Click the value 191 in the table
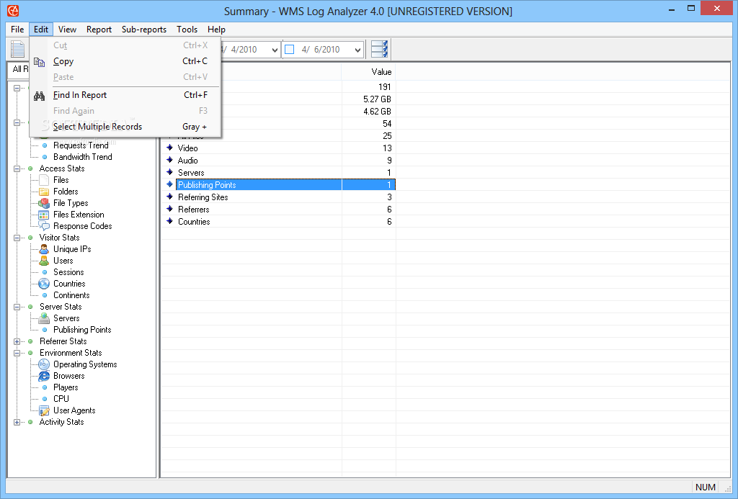This screenshot has width=738, height=499. pyautogui.click(x=385, y=87)
